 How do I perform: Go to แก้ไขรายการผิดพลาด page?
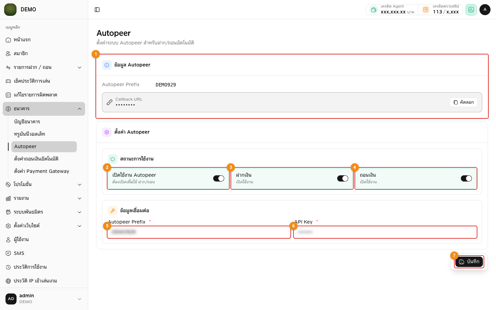44,95
